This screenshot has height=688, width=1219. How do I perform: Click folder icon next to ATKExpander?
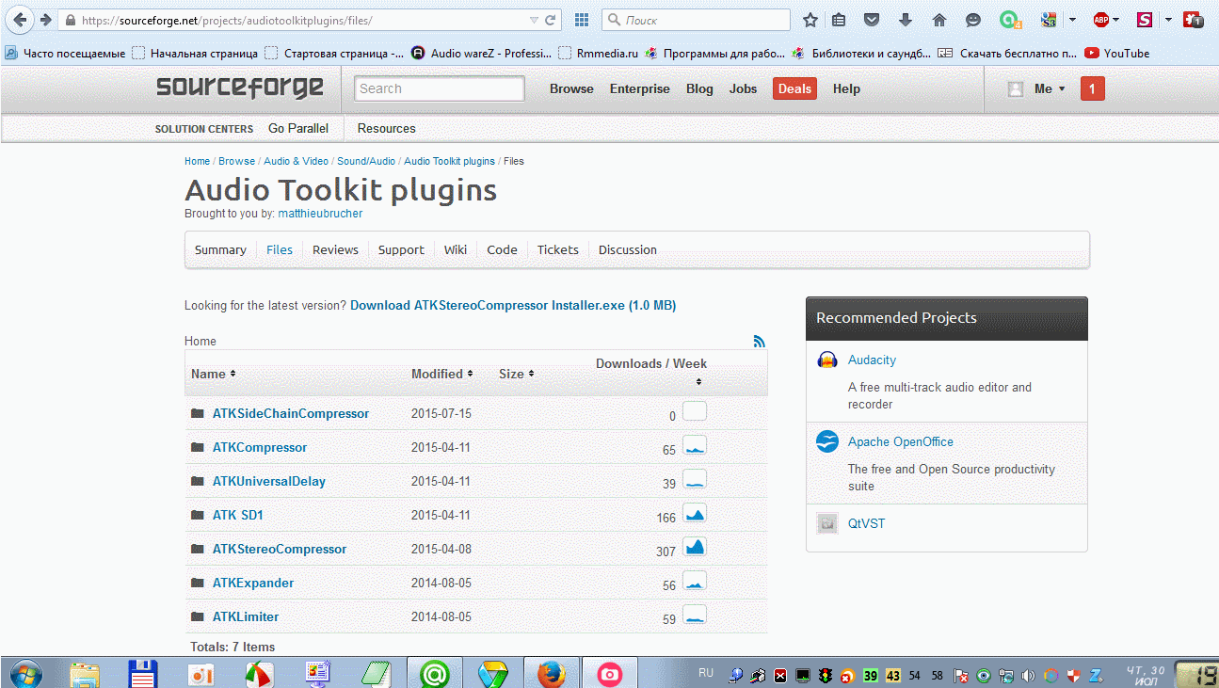point(197,583)
